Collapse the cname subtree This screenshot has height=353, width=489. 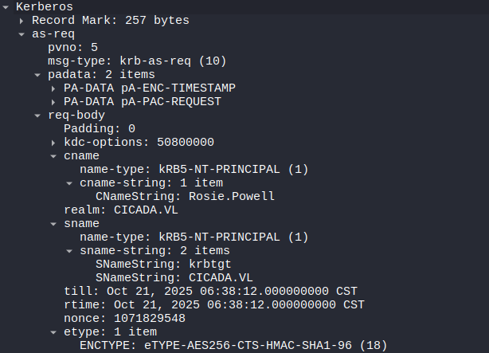coord(53,156)
